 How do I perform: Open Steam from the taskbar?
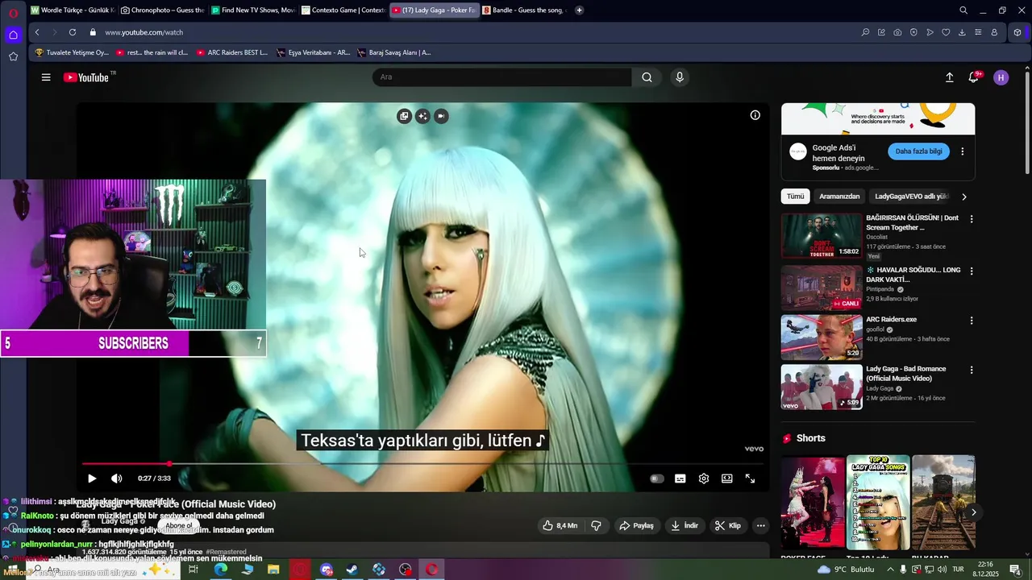[352, 570]
